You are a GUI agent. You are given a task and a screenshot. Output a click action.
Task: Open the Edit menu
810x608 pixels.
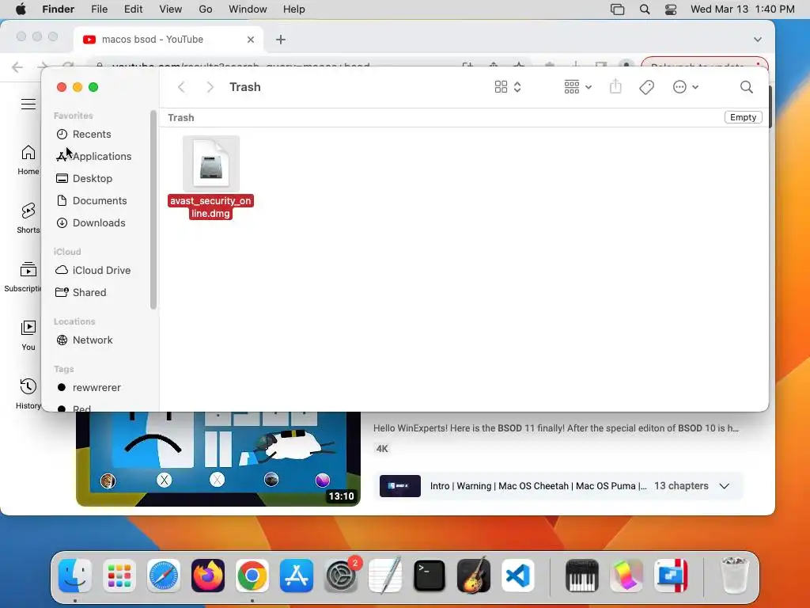pos(133,9)
